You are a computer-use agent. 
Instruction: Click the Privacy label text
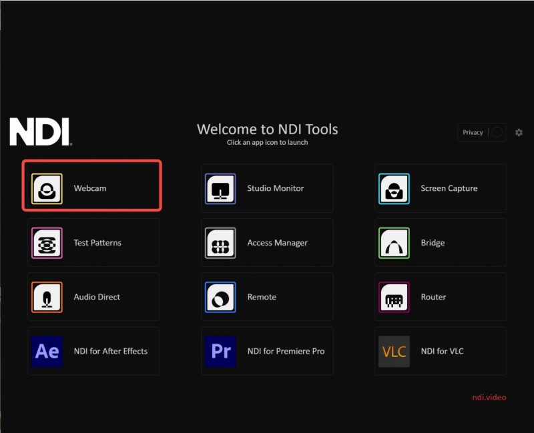(x=473, y=132)
